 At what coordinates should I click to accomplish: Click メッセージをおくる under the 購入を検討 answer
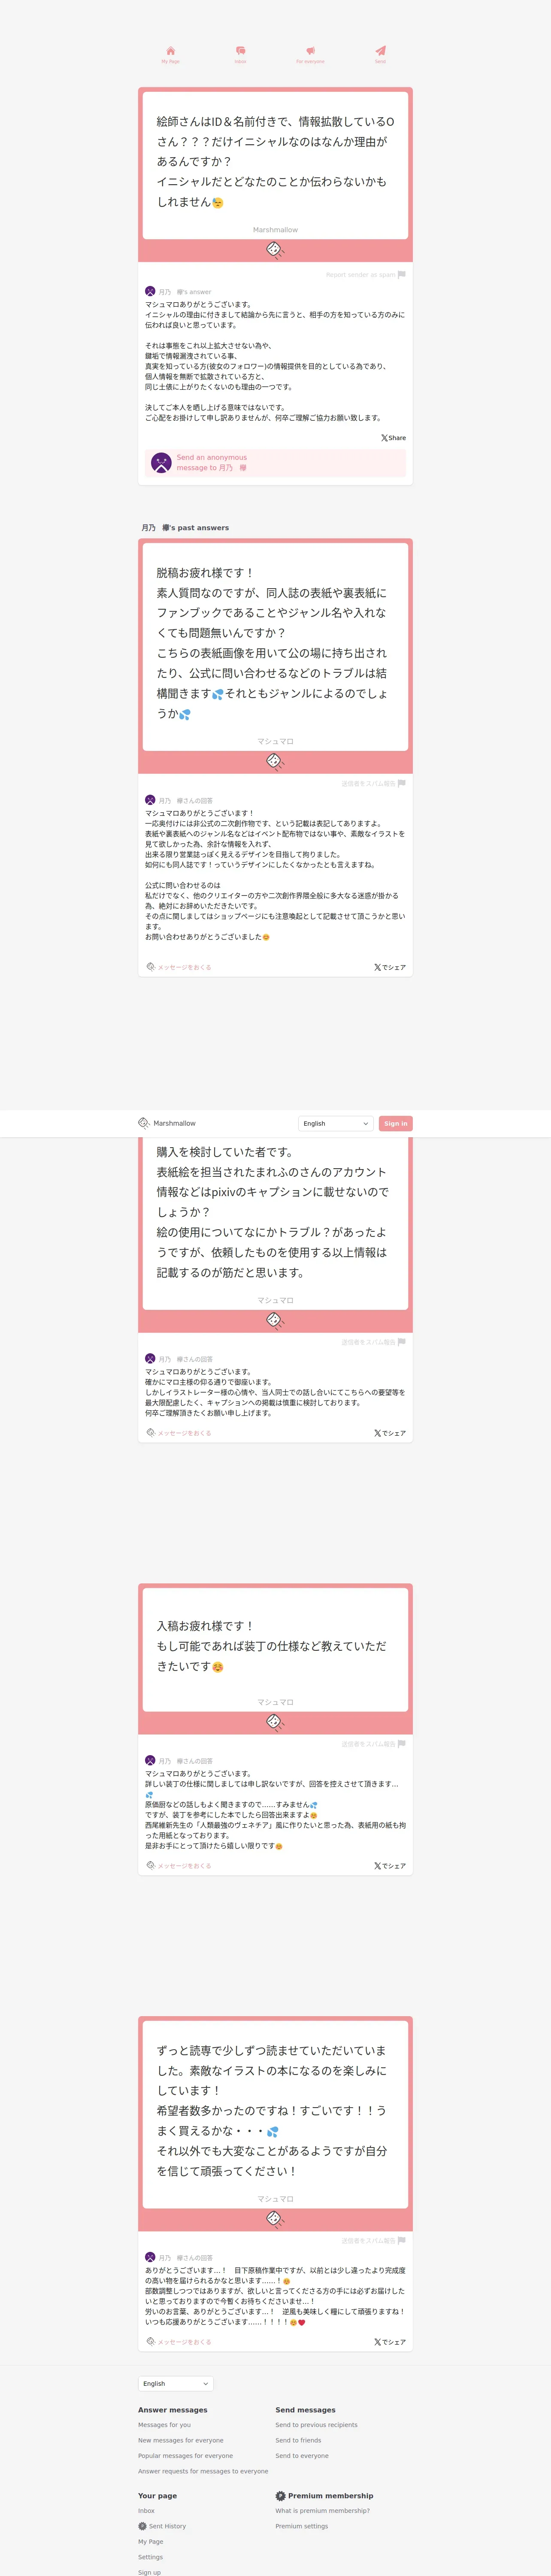pos(184,1433)
